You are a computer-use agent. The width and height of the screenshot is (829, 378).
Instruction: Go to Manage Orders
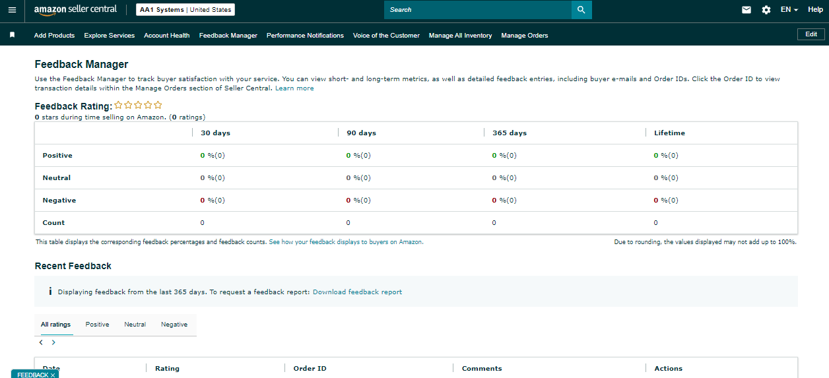[525, 36]
